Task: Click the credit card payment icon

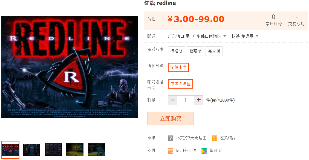Action: click(171, 151)
